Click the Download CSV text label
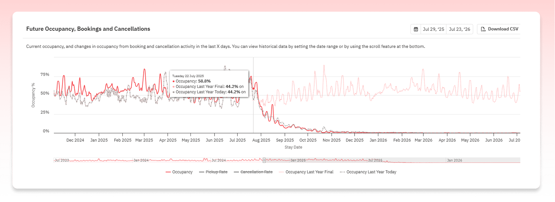555x202 pixels. click(x=503, y=29)
